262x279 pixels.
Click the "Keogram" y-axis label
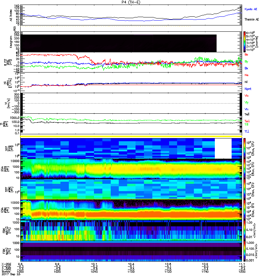coord(11,42)
